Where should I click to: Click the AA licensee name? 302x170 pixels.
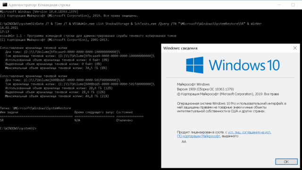click(x=184, y=142)
